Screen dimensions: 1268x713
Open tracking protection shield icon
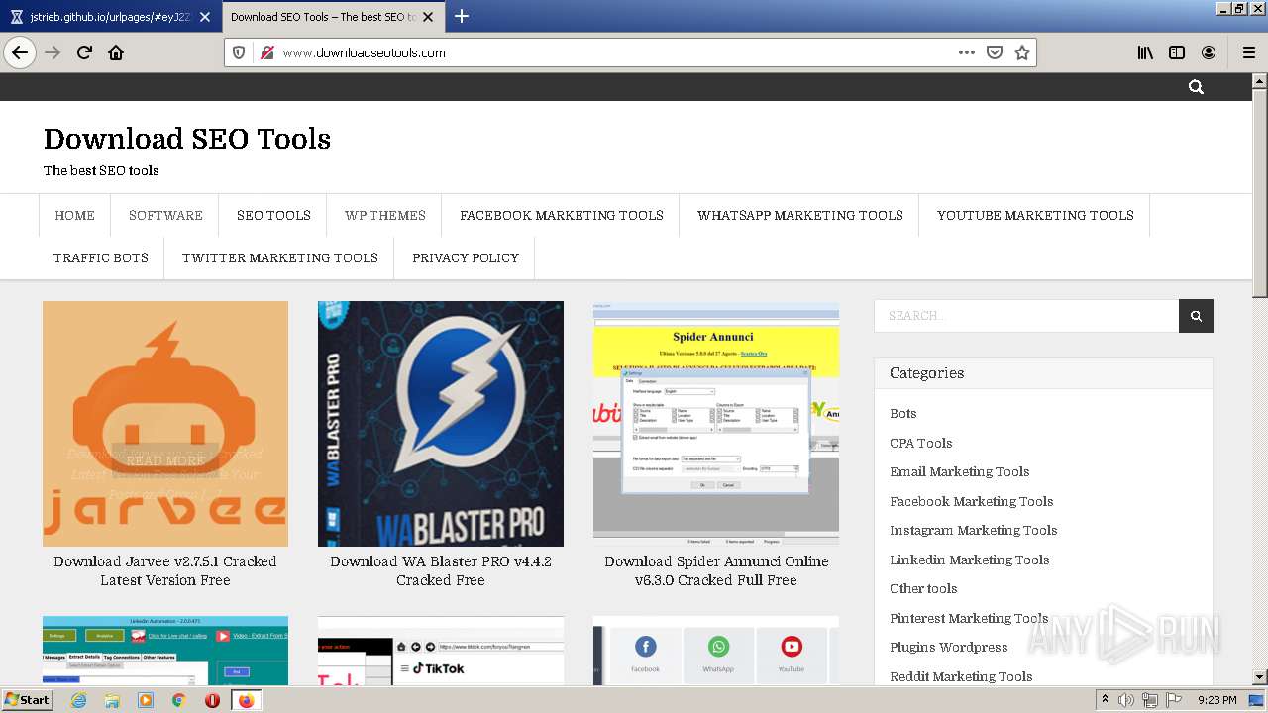[x=239, y=52]
